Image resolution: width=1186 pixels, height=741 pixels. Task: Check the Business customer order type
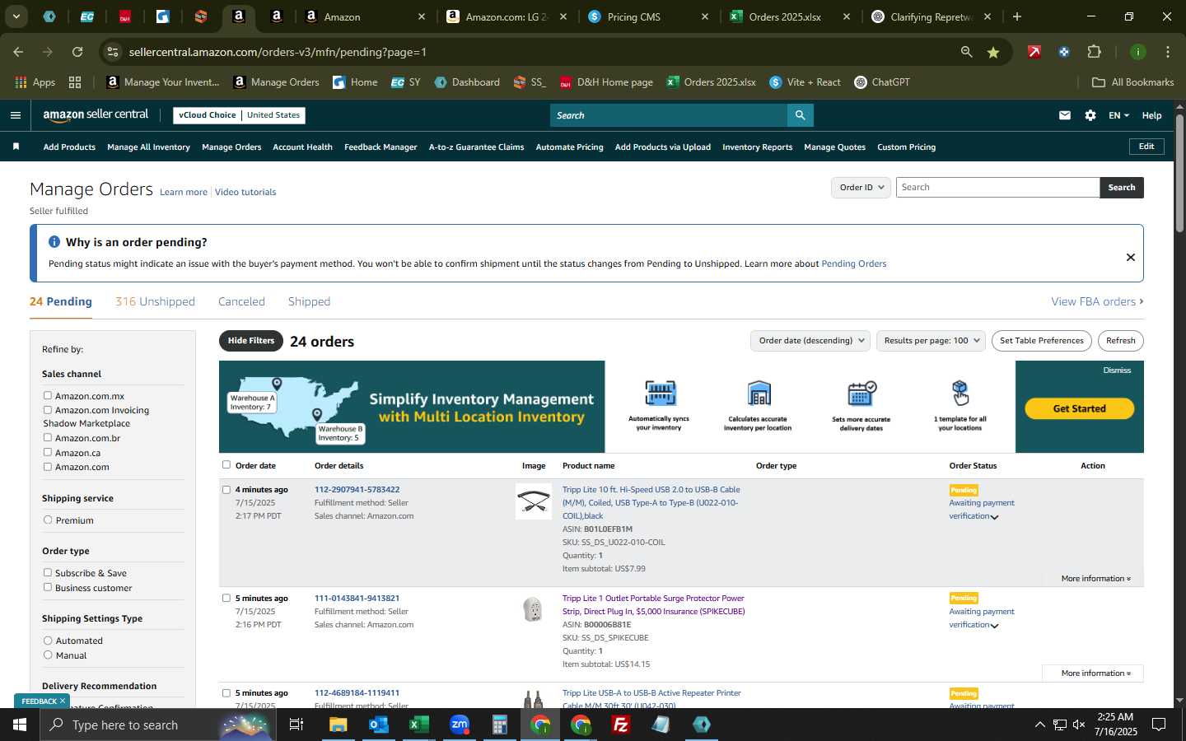point(48,588)
